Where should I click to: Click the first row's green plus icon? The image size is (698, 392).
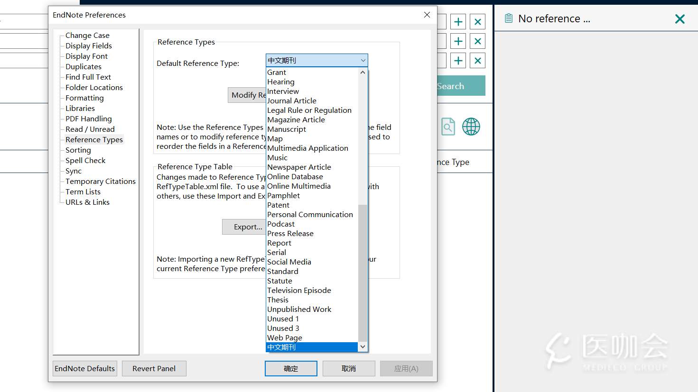[x=458, y=22]
